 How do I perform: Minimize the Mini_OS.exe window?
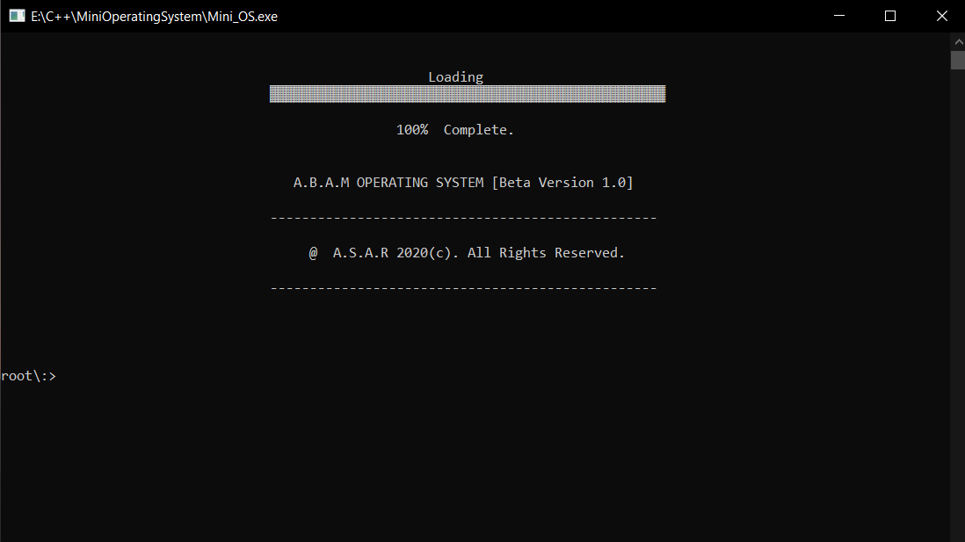pos(838,16)
